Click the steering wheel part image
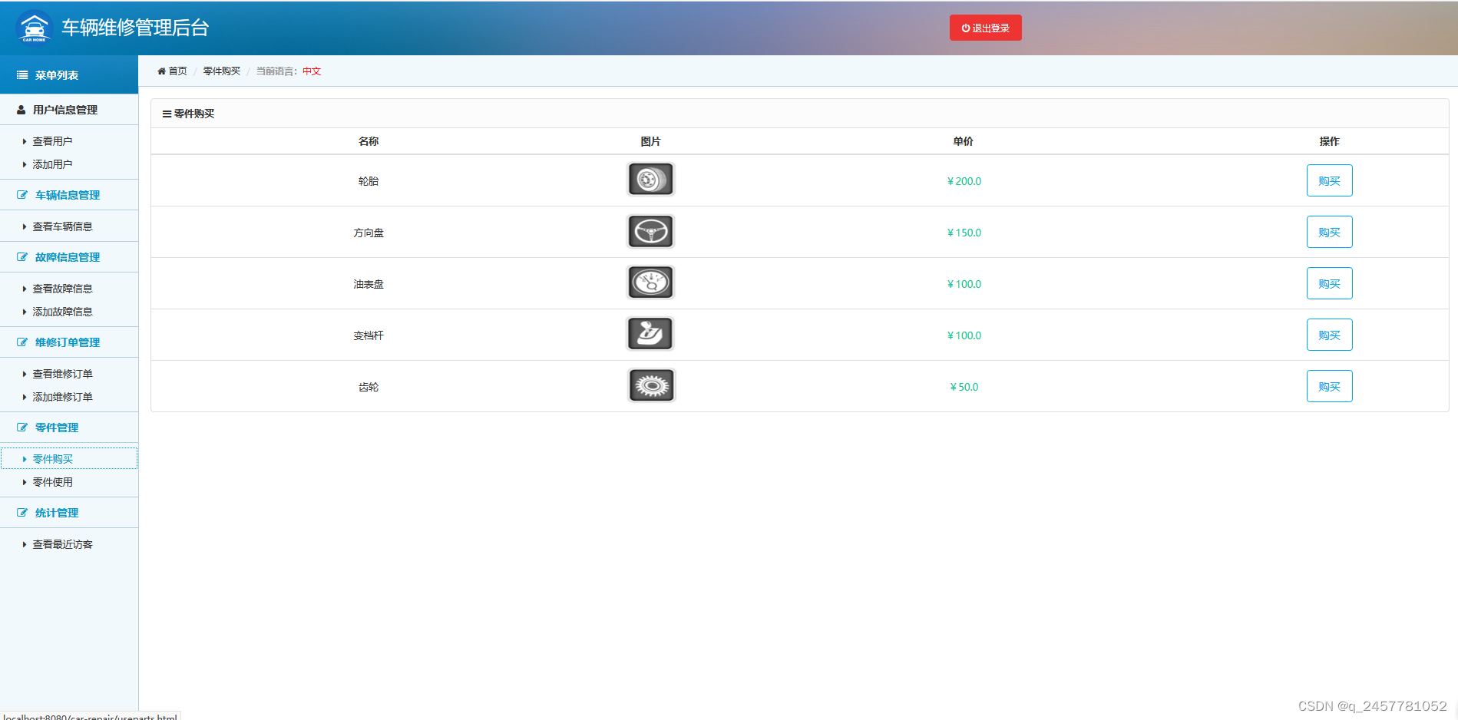1458x720 pixels. click(x=651, y=232)
